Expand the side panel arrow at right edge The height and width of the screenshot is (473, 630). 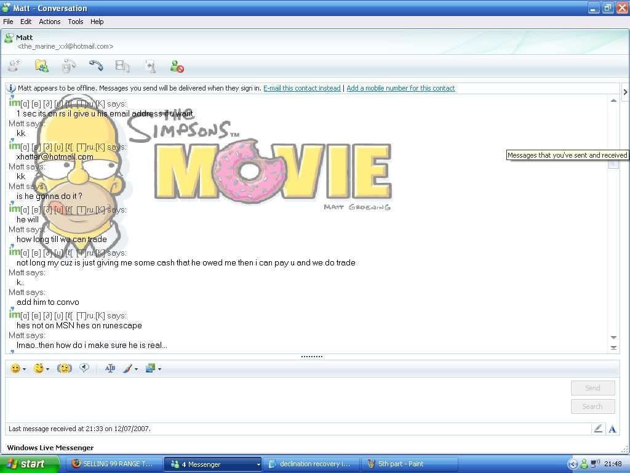625,92
